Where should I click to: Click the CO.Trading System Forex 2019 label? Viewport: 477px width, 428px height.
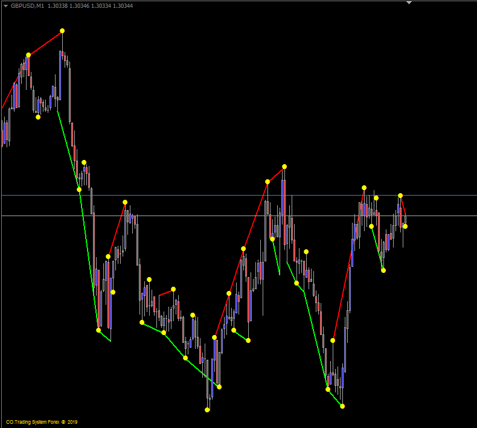coord(42,422)
